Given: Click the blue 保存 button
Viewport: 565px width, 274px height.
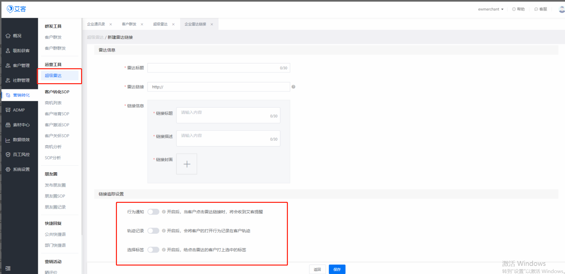Looking at the screenshot, I should point(337,269).
